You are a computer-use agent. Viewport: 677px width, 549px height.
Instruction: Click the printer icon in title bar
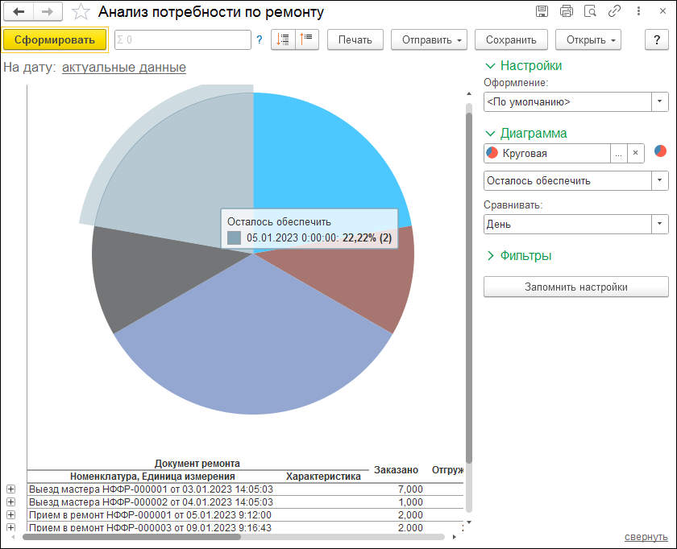(x=566, y=11)
